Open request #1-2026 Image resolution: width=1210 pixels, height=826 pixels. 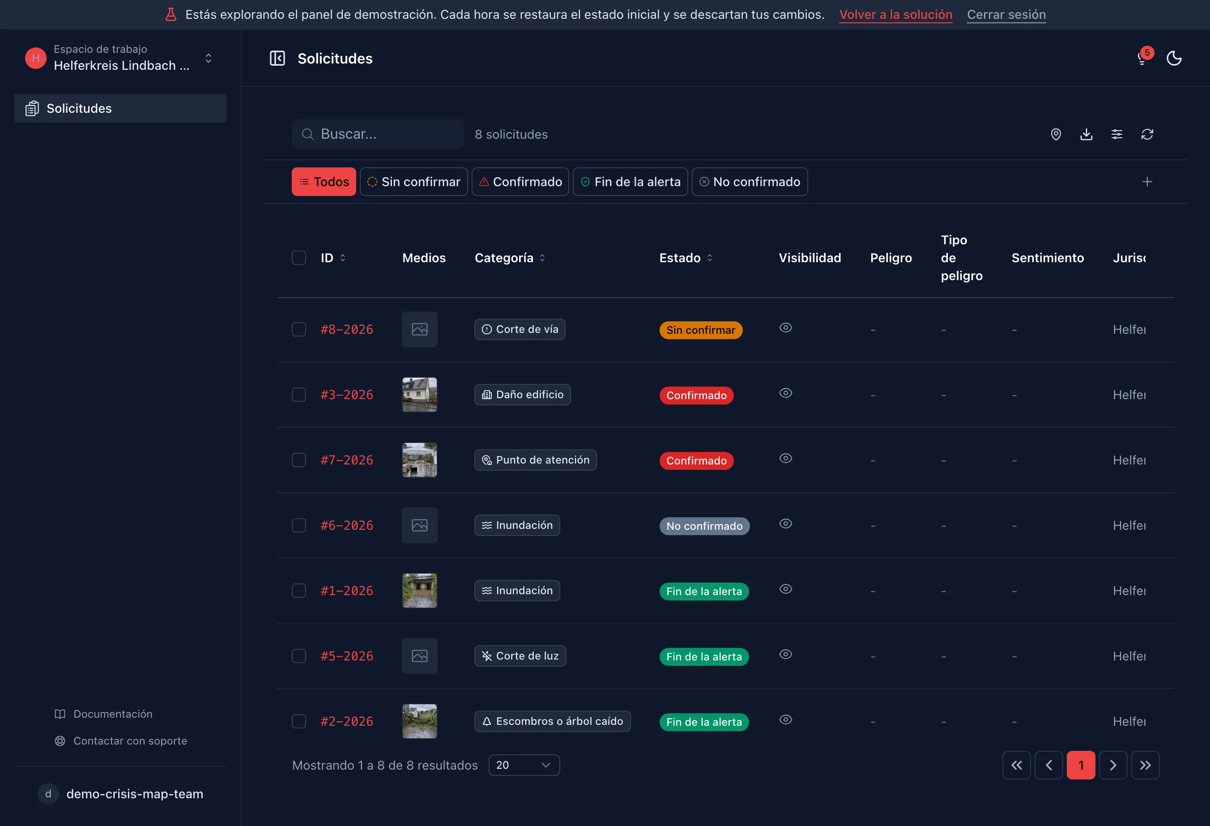tap(347, 591)
